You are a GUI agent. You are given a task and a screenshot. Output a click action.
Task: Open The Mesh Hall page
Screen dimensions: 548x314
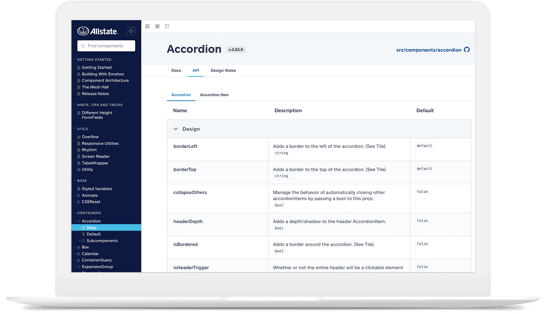(95, 87)
